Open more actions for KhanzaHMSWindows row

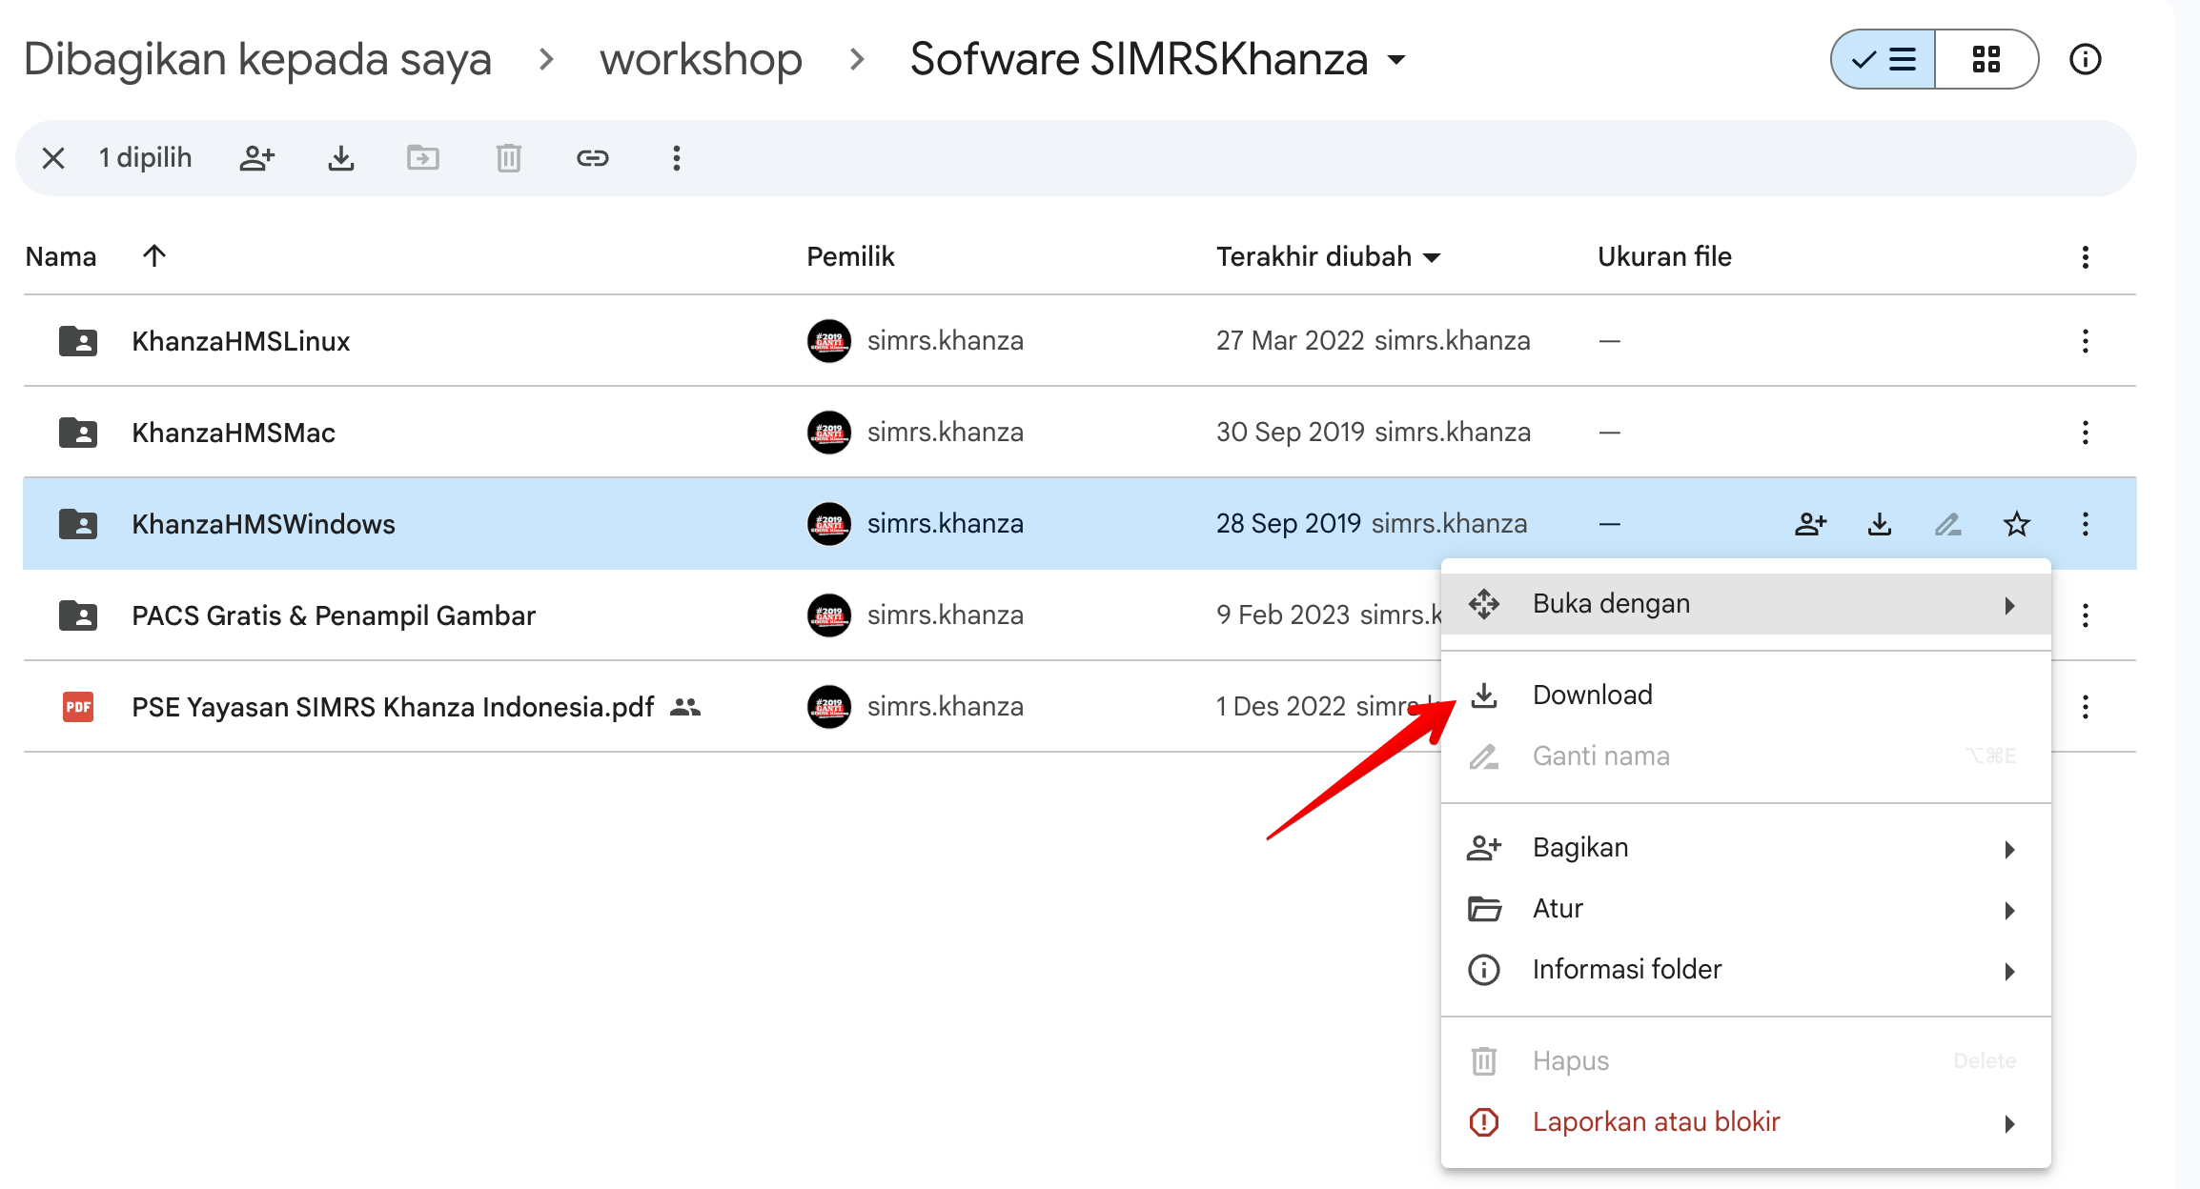coord(2086,524)
